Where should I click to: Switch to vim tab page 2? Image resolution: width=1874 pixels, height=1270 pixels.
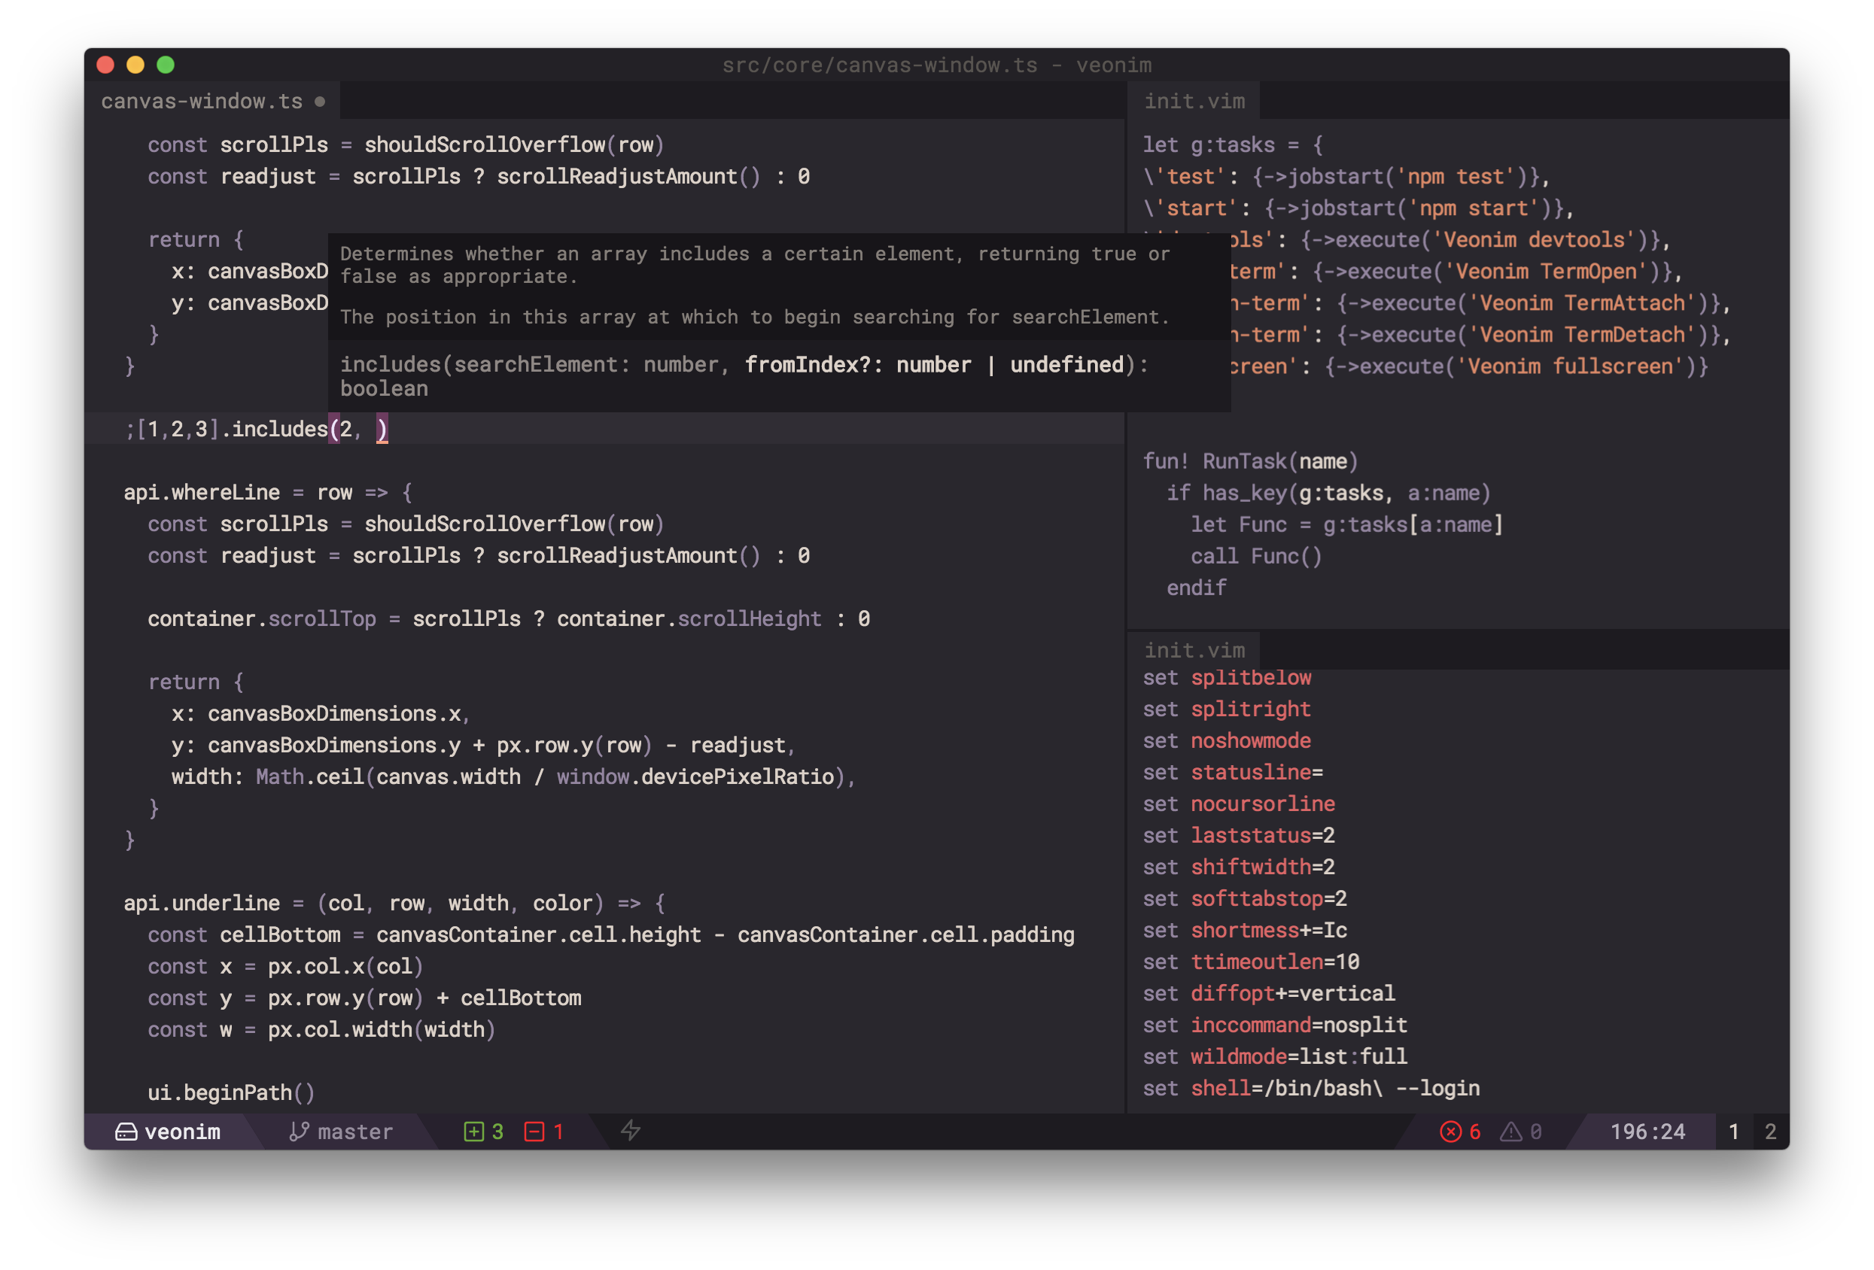coord(1769,1132)
